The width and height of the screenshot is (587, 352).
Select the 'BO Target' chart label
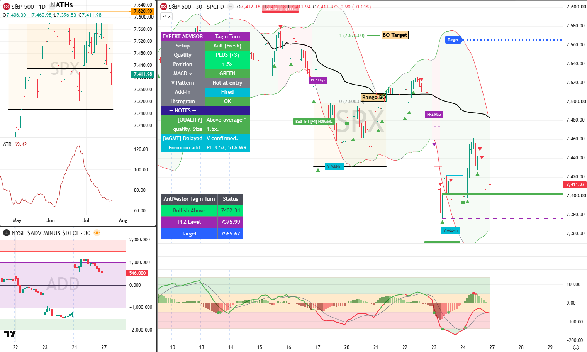pos(395,35)
